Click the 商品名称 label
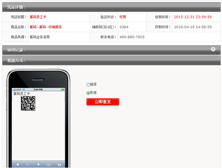The image size is (222, 168). point(19,27)
